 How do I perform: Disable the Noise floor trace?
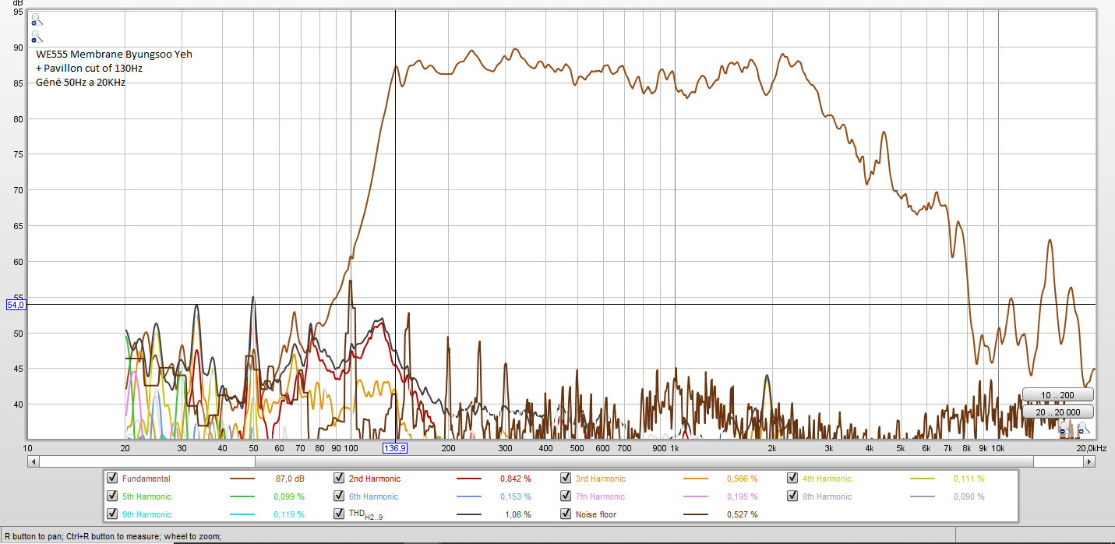coord(566,514)
